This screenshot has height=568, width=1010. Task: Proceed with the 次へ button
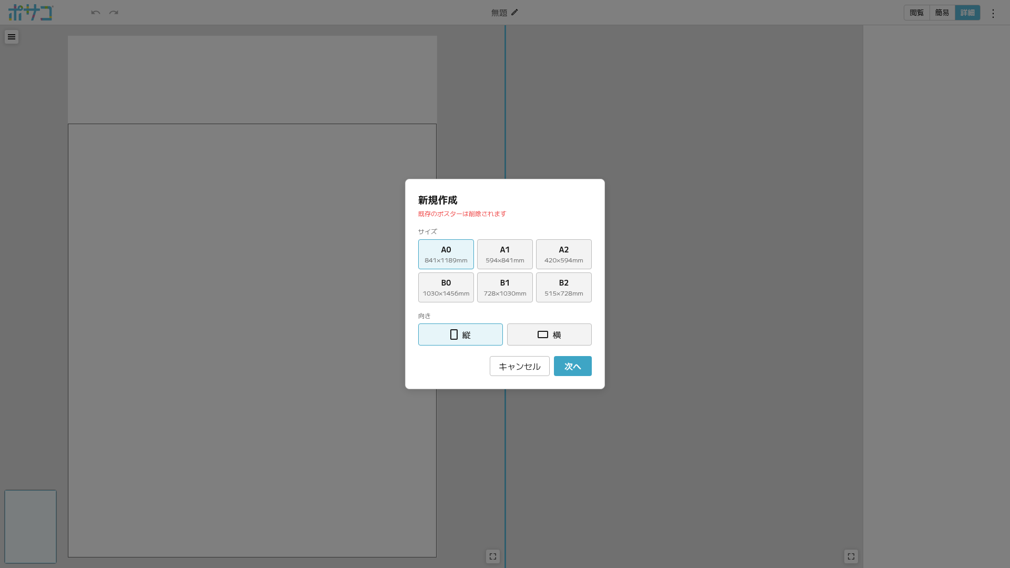tap(573, 366)
